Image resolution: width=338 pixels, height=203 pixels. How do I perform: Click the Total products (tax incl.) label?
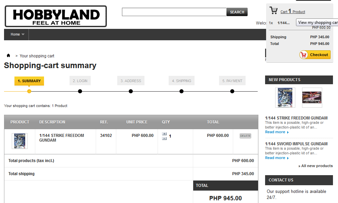(31, 161)
